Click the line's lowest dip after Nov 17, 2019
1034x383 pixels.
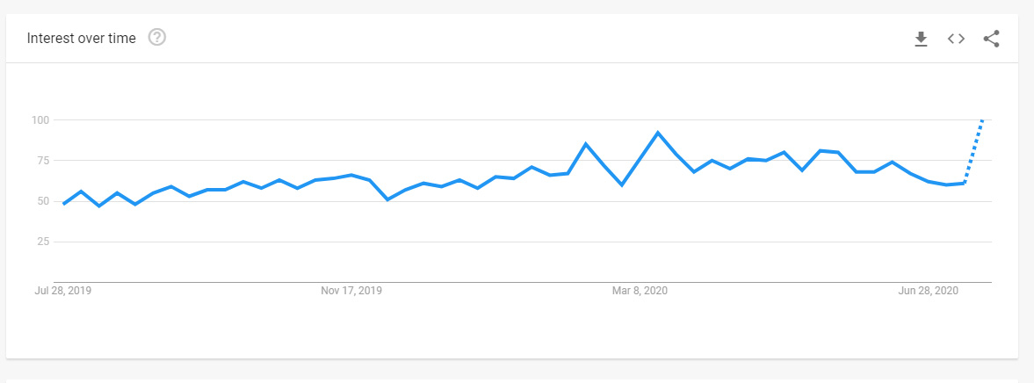tap(387, 199)
